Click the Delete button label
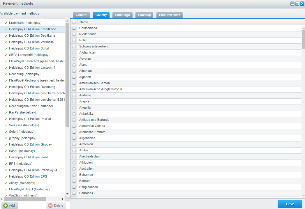The image size is (305, 209). 58,206
